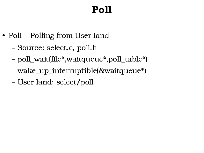Click the word "Polling" in first bullet
The image size is (204, 153).
(43, 36)
